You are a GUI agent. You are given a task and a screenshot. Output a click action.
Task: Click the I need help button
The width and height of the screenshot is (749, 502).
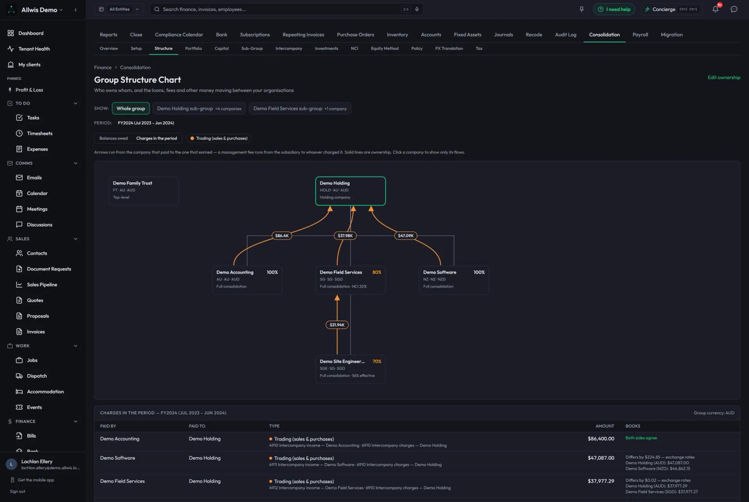[x=614, y=9]
